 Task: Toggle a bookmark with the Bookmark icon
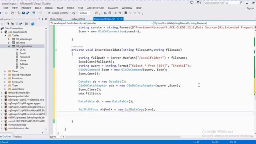126,13
